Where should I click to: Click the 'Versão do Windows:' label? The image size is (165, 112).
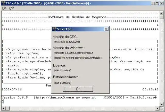click(69, 48)
